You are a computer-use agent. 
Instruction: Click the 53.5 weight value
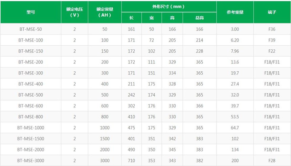click(x=235, y=117)
